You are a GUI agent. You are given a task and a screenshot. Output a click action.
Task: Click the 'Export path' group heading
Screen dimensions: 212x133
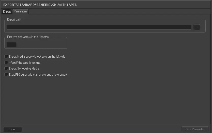(x=14, y=20)
